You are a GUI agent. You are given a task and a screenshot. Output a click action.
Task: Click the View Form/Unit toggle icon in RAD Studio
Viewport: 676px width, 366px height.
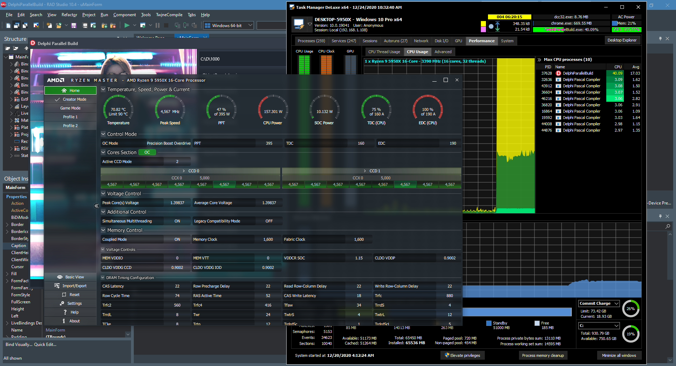point(25,25)
